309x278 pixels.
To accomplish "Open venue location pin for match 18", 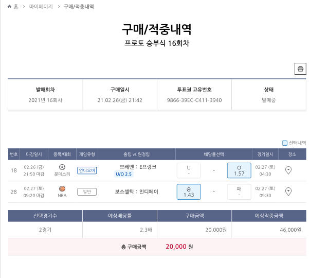I will coord(288,170).
